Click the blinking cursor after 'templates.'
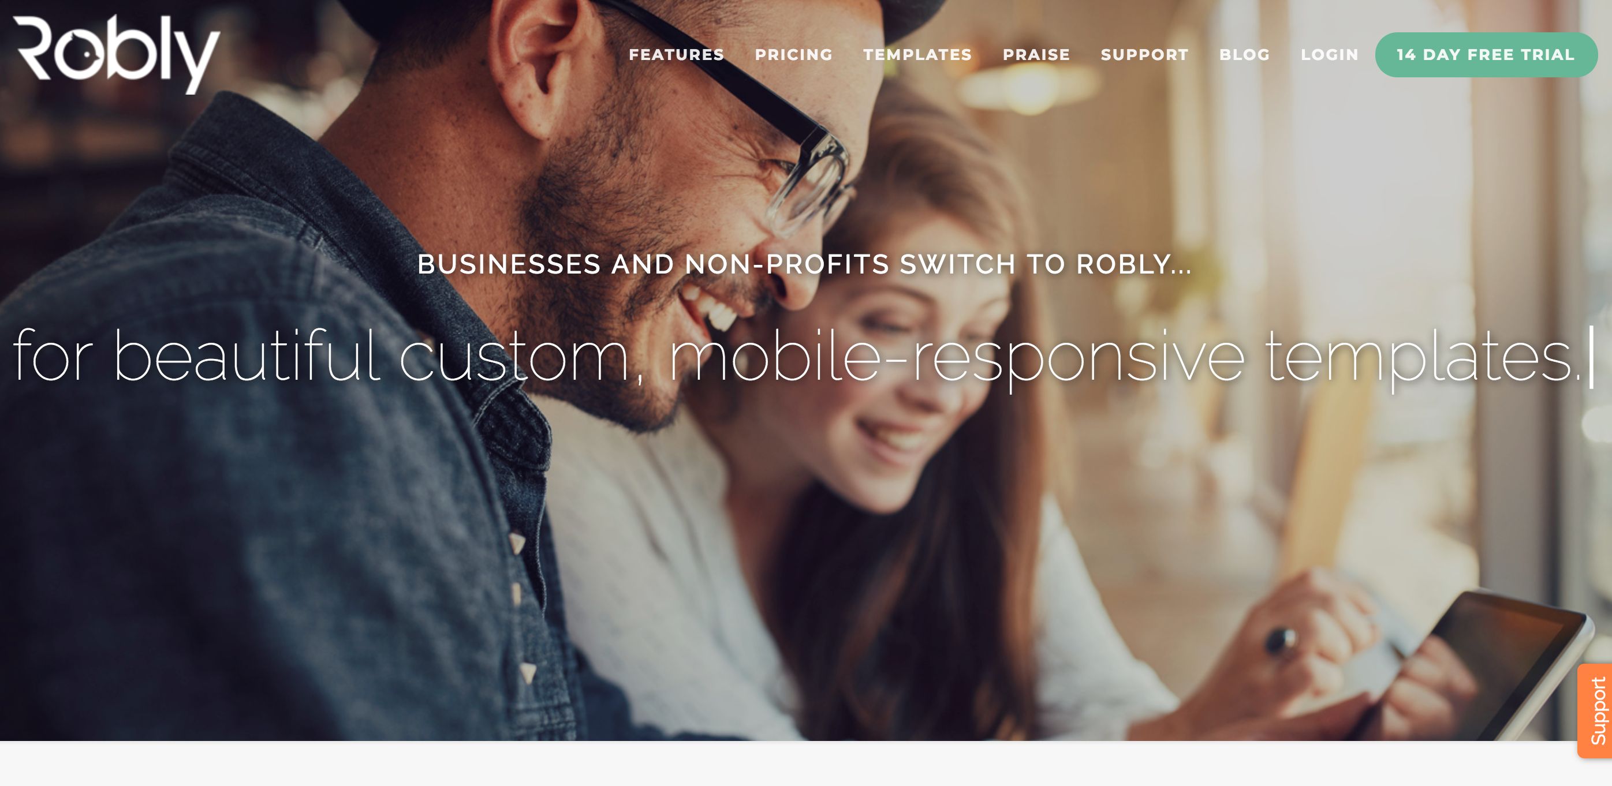Image resolution: width=1612 pixels, height=786 pixels. click(1591, 357)
